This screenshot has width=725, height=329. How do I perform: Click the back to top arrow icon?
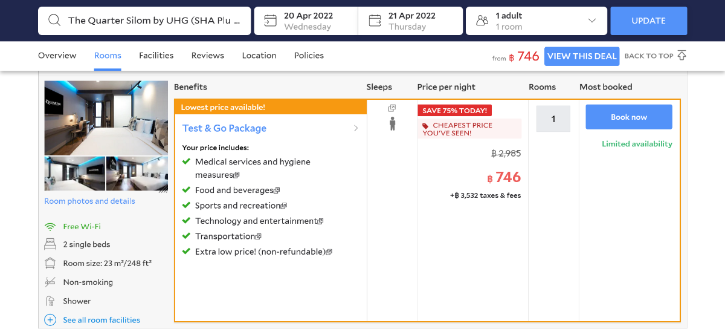pos(682,56)
